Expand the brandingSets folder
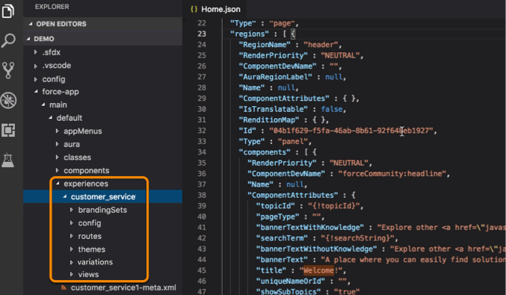 click(72, 210)
